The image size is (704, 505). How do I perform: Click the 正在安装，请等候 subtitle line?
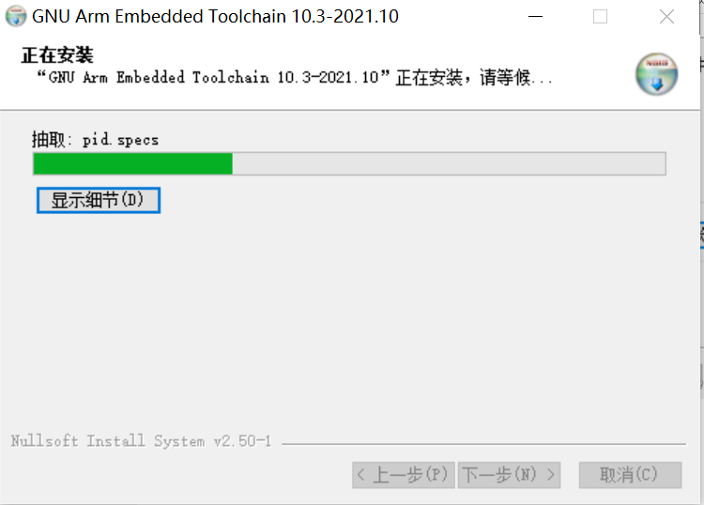(x=295, y=77)
